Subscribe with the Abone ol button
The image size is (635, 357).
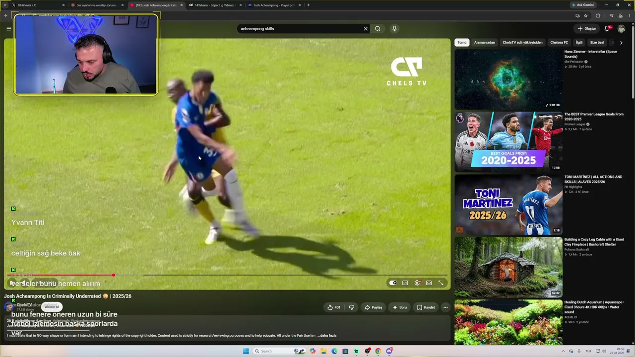click(52, 307)
